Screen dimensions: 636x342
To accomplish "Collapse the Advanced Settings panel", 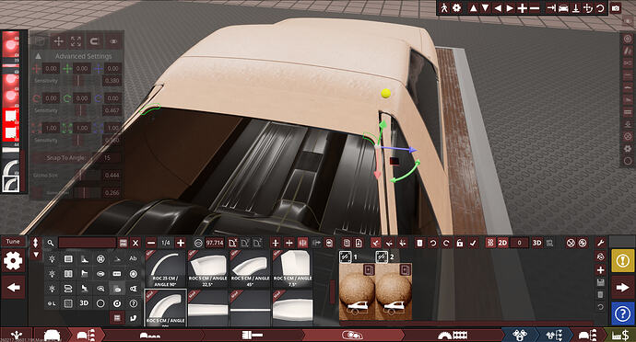I will (x=38, y=56).
